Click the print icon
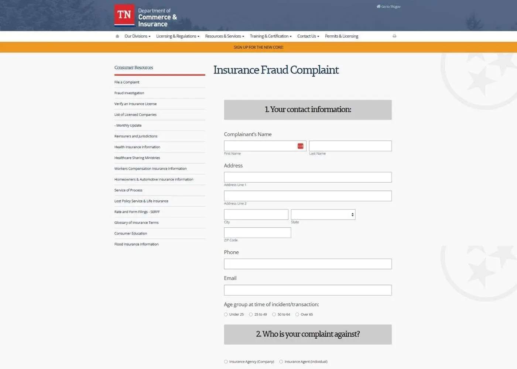 (x=394, y=36)
